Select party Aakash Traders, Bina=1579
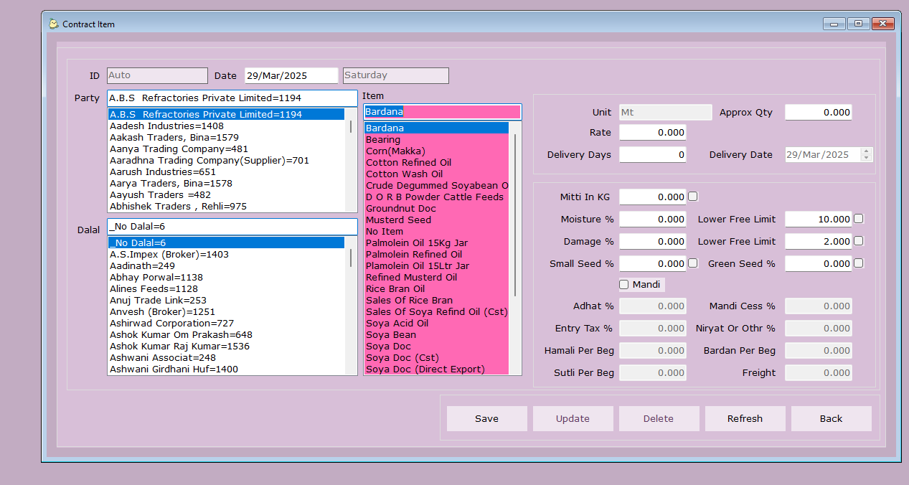 [x=226, y=138]
